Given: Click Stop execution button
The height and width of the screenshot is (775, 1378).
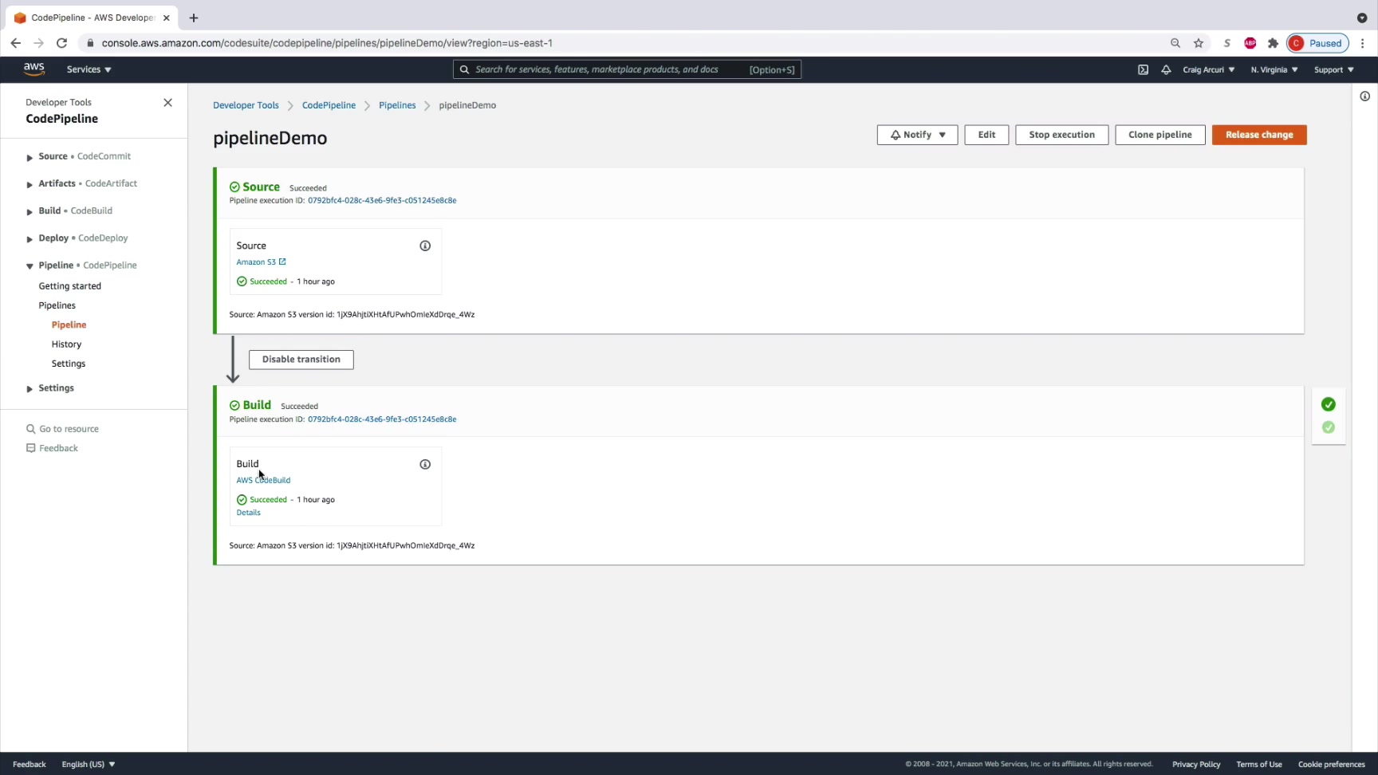Looking at the screenshot, I should pyautogui.click(x=1061, y=135).
